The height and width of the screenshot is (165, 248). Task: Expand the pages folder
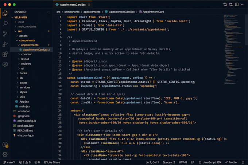tap(32, 83)
